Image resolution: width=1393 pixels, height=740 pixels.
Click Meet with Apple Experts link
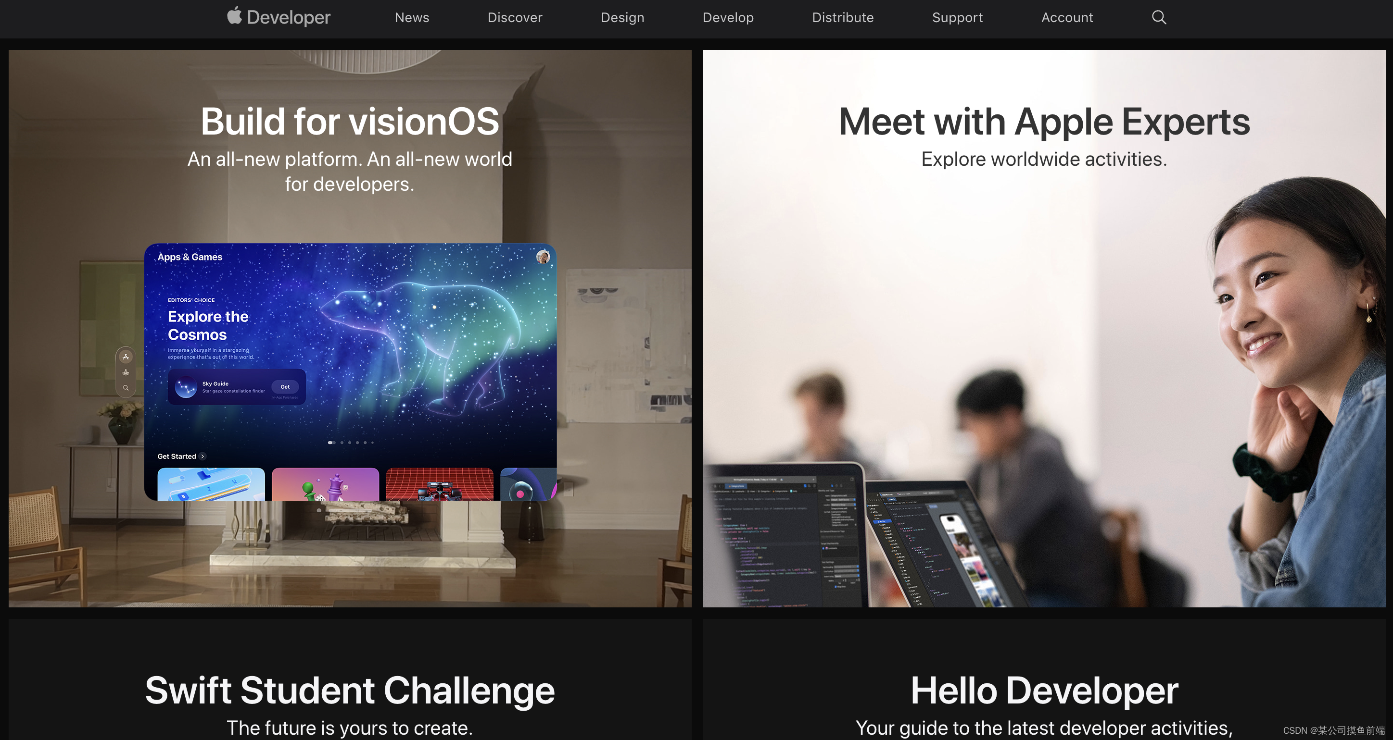tap(1043, 120)
